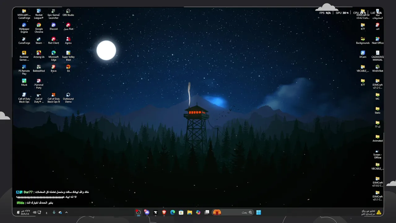Open the volume control in tray

(x=35, y=212)
